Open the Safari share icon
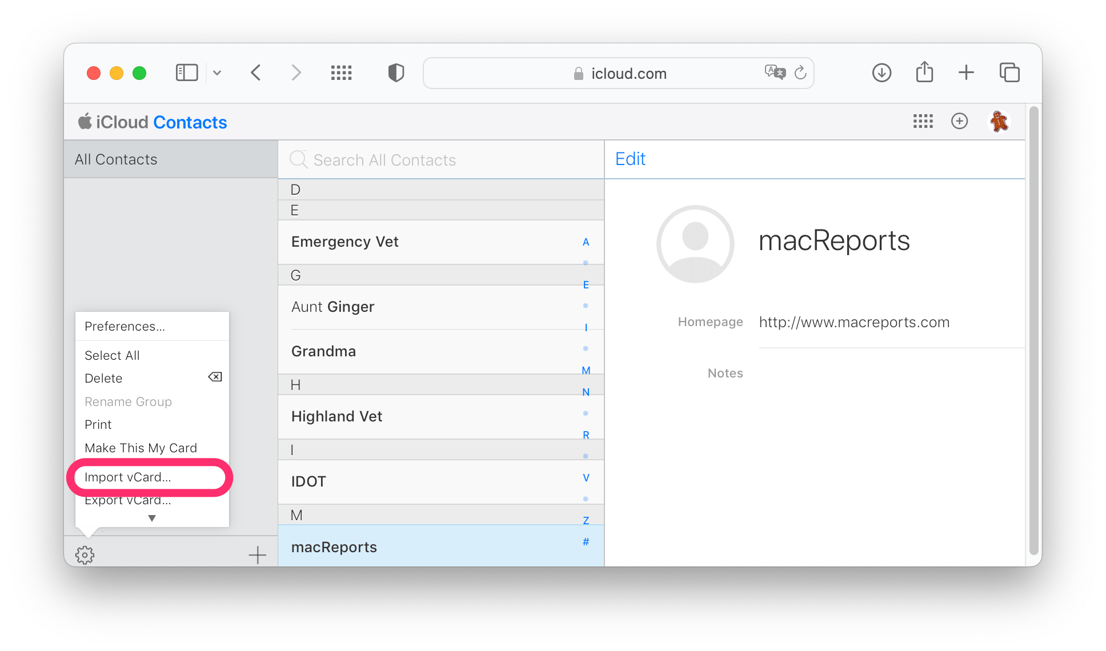1106x651 pixels. pos(924,72)
